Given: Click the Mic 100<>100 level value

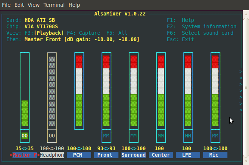Looking at the screenshot, I should [x=215, y=148].
